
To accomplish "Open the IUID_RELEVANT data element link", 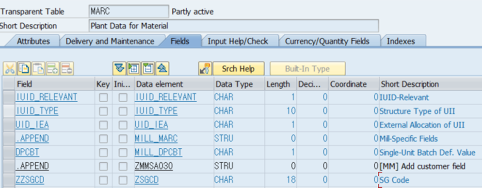I will pos(166,97).
